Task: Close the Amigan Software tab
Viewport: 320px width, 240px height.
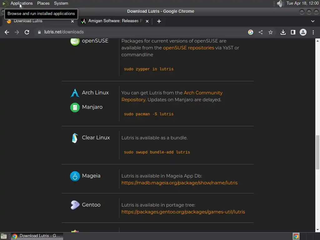Action: [147, 21]
